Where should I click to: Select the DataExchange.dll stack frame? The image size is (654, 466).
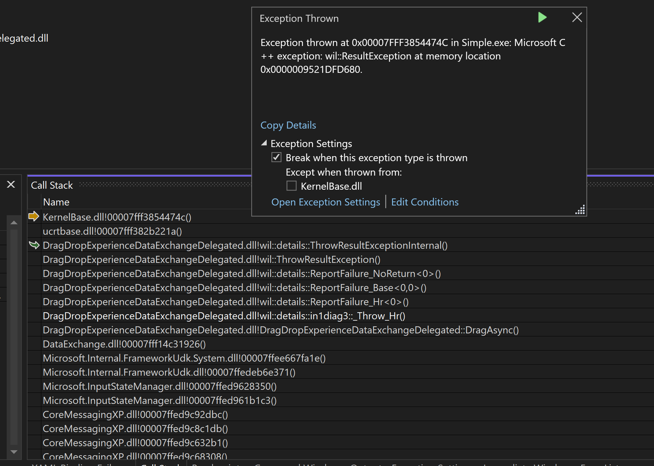[x=124, y=344]
